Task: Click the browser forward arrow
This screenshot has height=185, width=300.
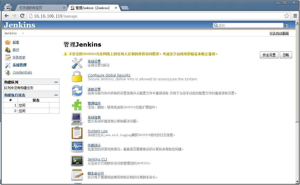Action: (x=14, y=16)
